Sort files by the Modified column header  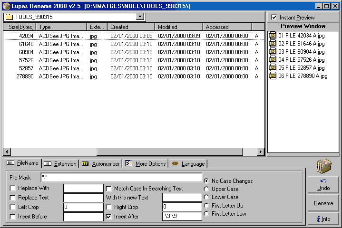click(x=178, y=27)
